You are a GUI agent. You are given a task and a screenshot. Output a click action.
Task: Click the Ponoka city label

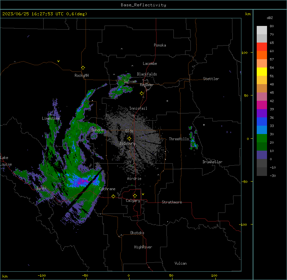[160, 45]
